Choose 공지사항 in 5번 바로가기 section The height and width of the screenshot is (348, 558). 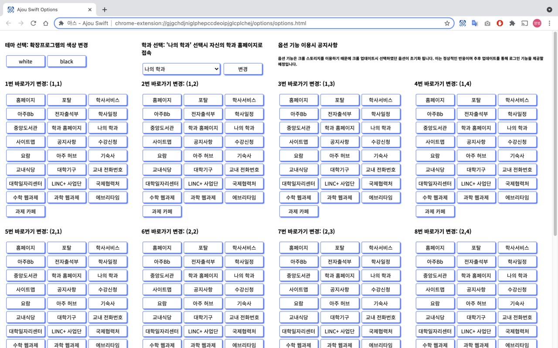click(x=67, y=290)
